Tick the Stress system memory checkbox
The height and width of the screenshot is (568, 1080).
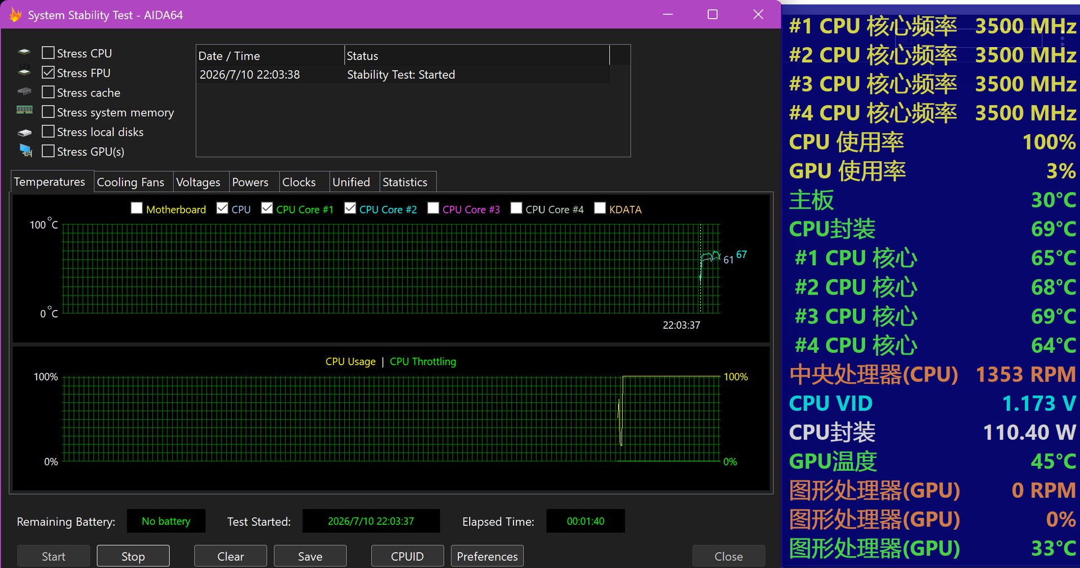coord(48,112)
